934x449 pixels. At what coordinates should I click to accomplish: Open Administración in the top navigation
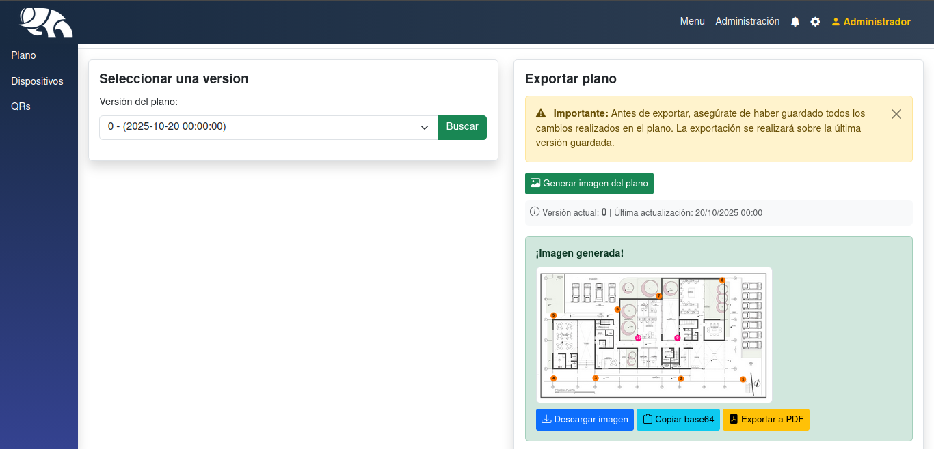pyautogui.click(x=747, y=22)
